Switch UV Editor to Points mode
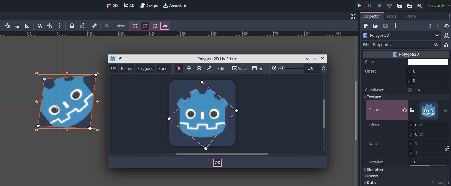The height and width of the screenshot is (186, 451). click(x=126, y=68)
